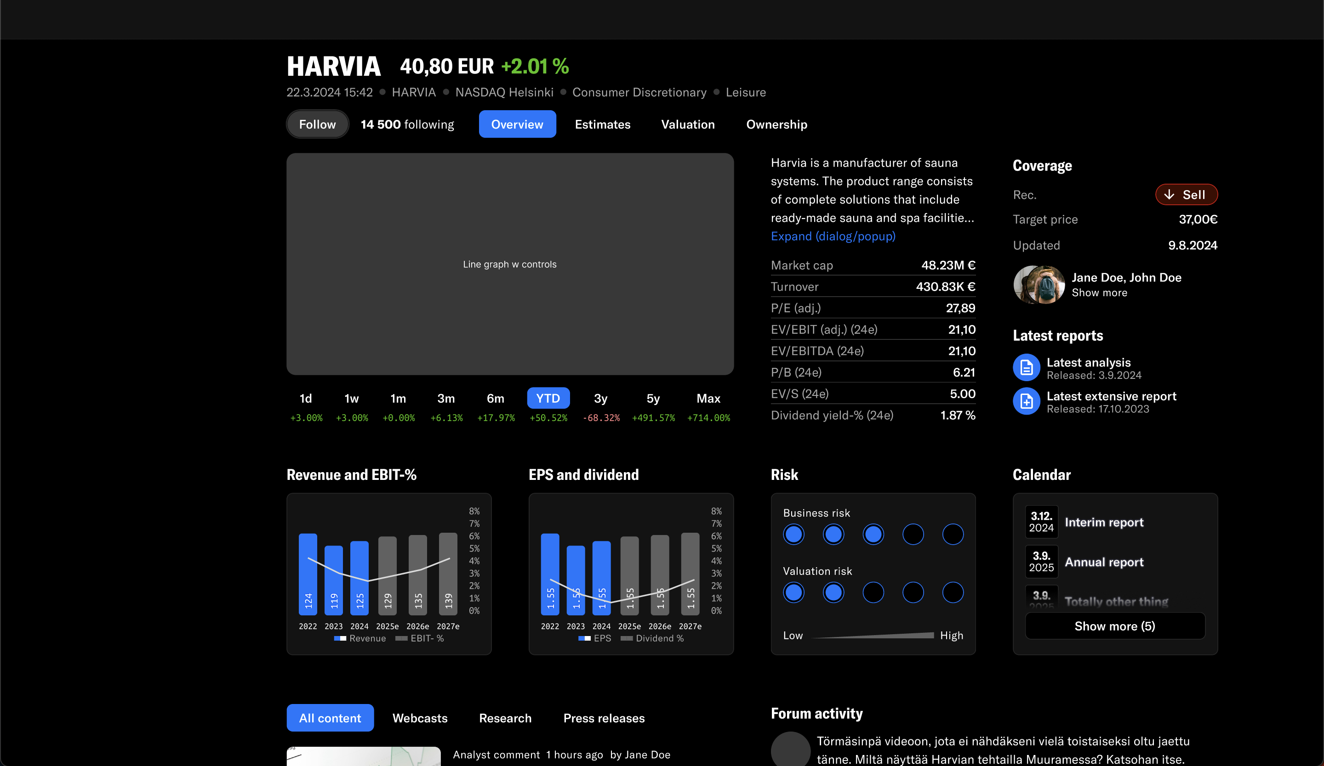Click the Updated date 9.8.2024
Image resolution: width=1324 pixels, height=766 pixels.
click(1192, 246)
